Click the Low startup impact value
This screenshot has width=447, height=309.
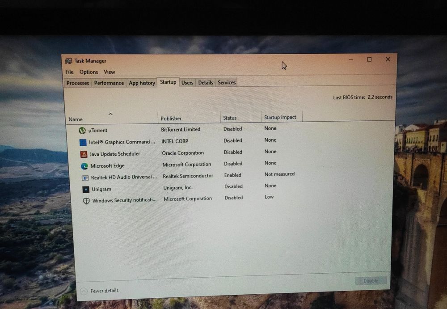tap(269, 197)
